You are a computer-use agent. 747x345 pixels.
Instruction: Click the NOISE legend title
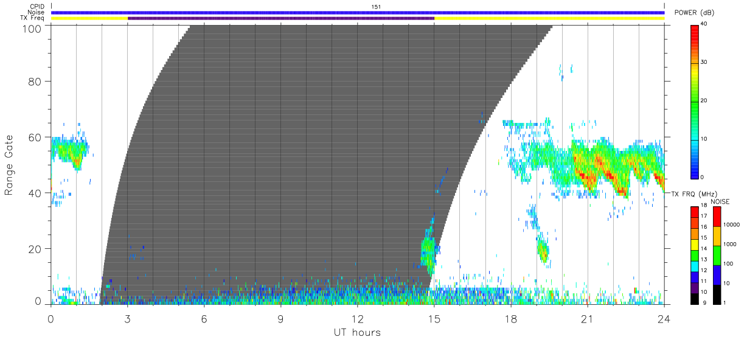(721, 201)
